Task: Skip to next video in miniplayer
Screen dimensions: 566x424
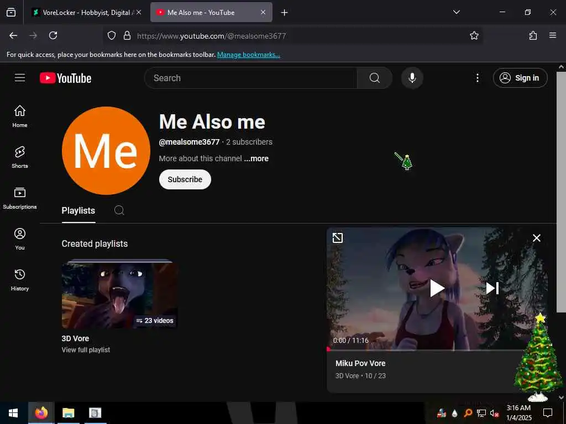Action: point(492,288)
